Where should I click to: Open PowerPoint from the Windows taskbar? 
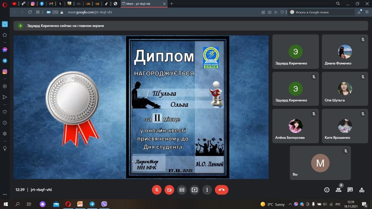[80, 204]
